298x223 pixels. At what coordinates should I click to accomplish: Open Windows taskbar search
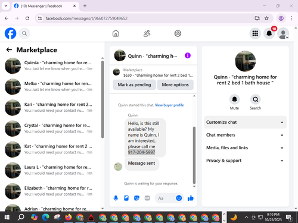point(21,217)
